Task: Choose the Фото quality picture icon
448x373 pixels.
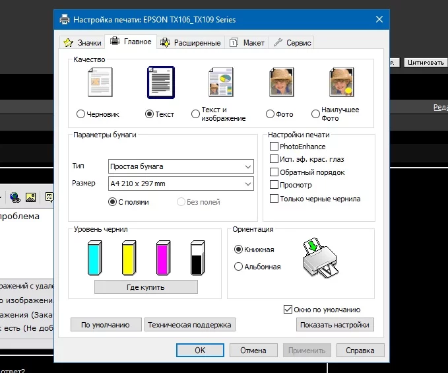Action: 282,83
